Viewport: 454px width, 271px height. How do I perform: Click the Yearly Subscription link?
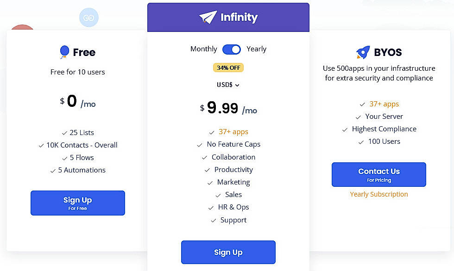379,194
